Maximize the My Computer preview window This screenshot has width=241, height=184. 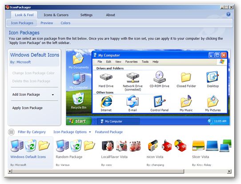(217, 55)
